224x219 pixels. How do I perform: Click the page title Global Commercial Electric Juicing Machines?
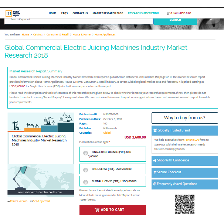(x=96, y=51)
